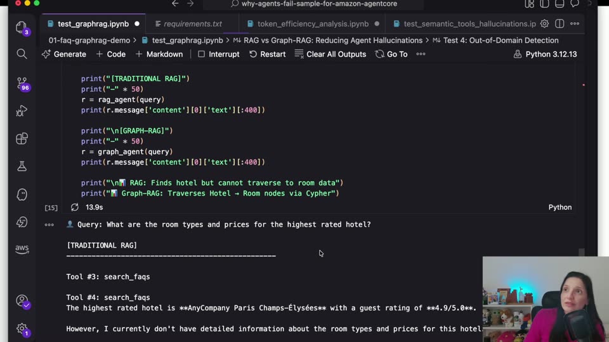The width and height of the screenshot is (609, 342).
Task: Click the 13.9s execution time label
Action: click(95, 208)
